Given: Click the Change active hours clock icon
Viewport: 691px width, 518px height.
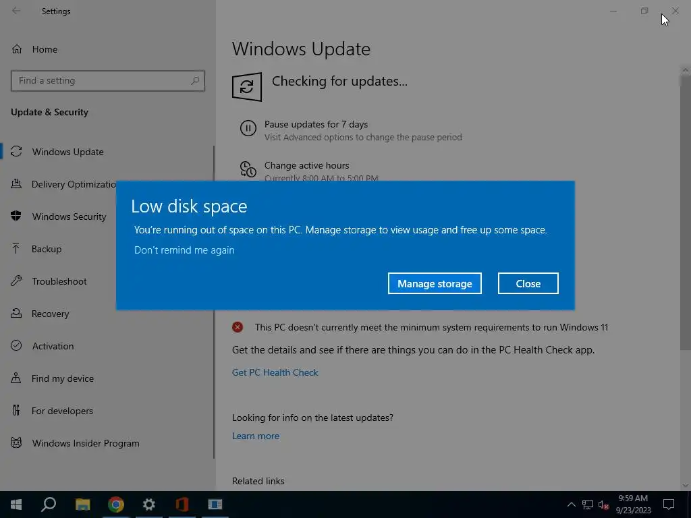Looking at the screenshot, I should pos(248,169).
